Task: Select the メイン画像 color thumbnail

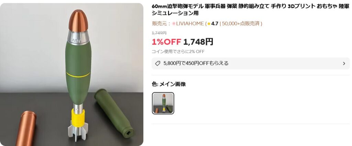Action: pyautogui.click(x=163, y=103)
